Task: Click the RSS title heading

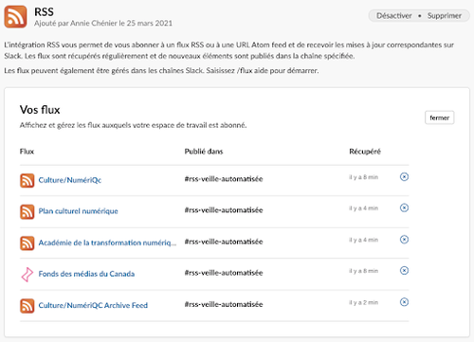Action: [44, 11]
